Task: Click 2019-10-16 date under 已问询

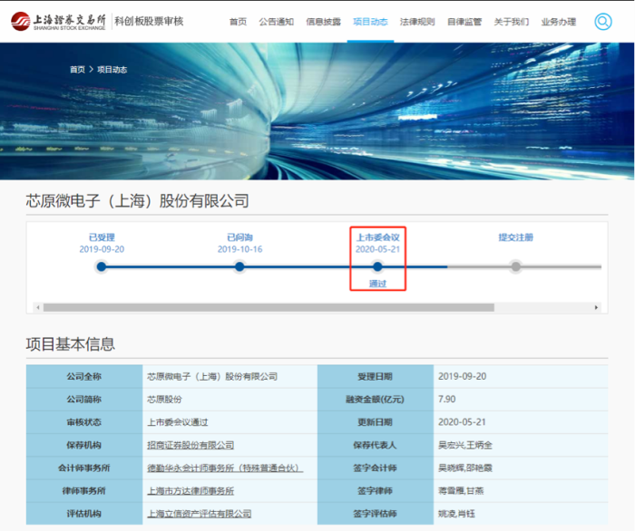Action: coord(239,249)
